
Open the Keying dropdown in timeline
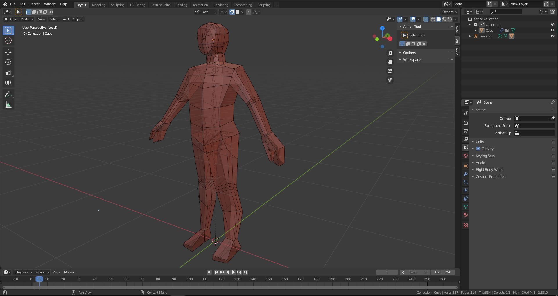[42, 272]
